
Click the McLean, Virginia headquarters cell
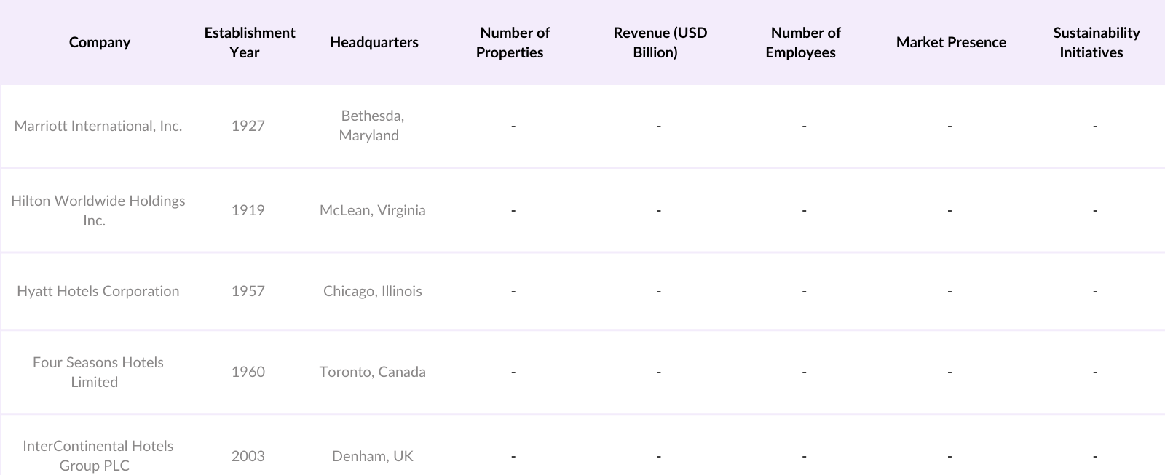[x=373, y=210]
